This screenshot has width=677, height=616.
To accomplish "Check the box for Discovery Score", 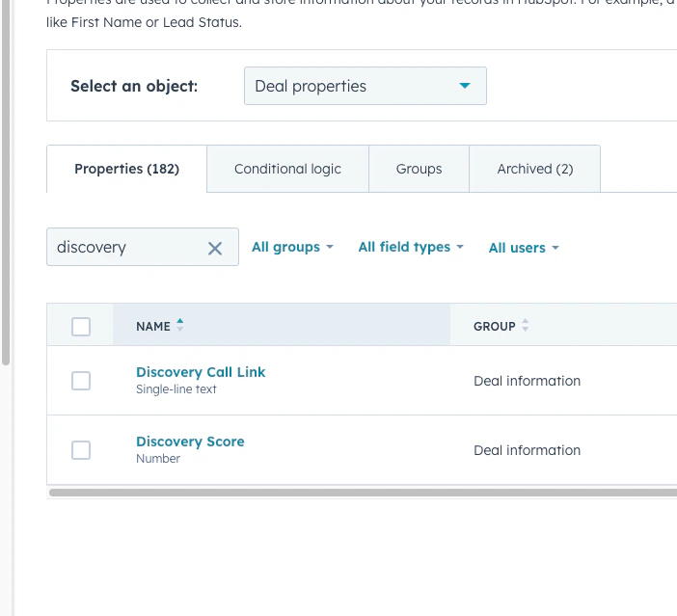I will [x=81, y=450].
